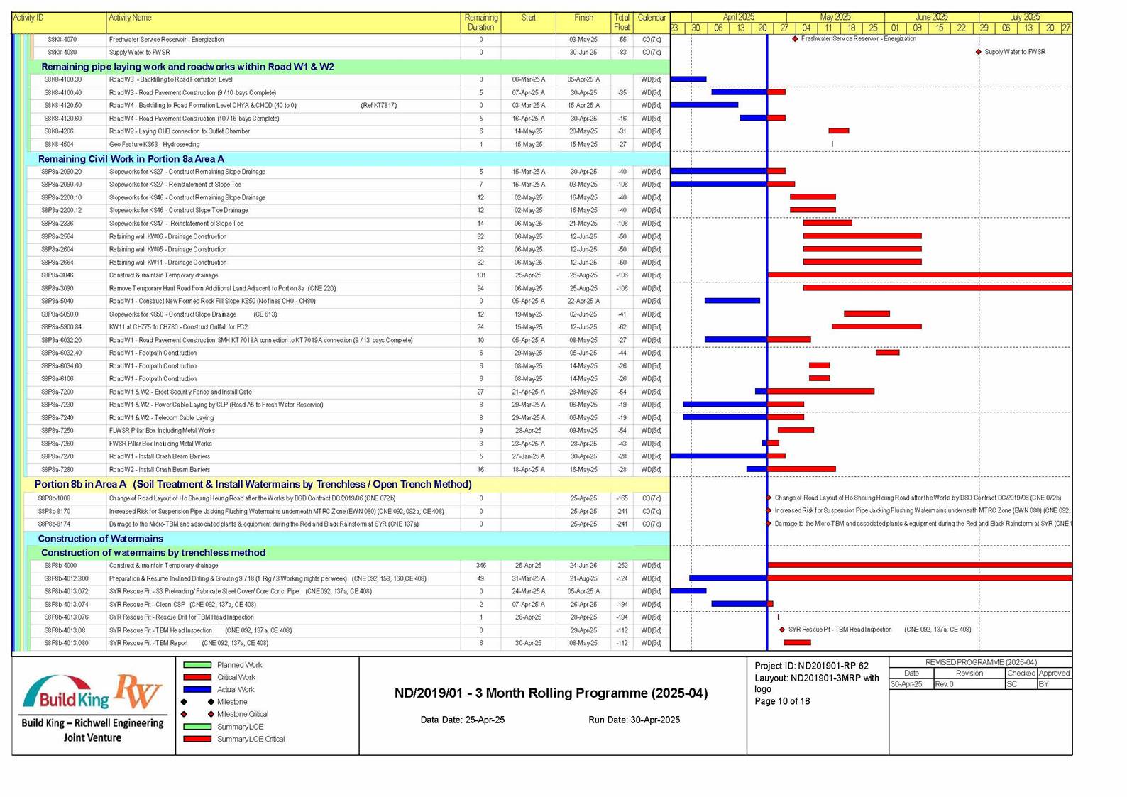Click the blue bar for Road W1 Rock Fill Slope KS50
Screen dimensions: 1127x797
tap(732, 301)
